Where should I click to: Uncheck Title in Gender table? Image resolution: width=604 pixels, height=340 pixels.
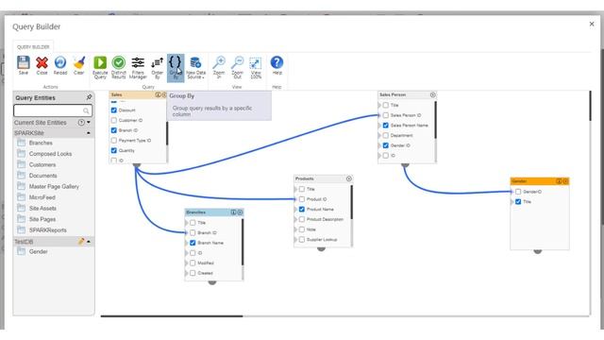(518, 201)
